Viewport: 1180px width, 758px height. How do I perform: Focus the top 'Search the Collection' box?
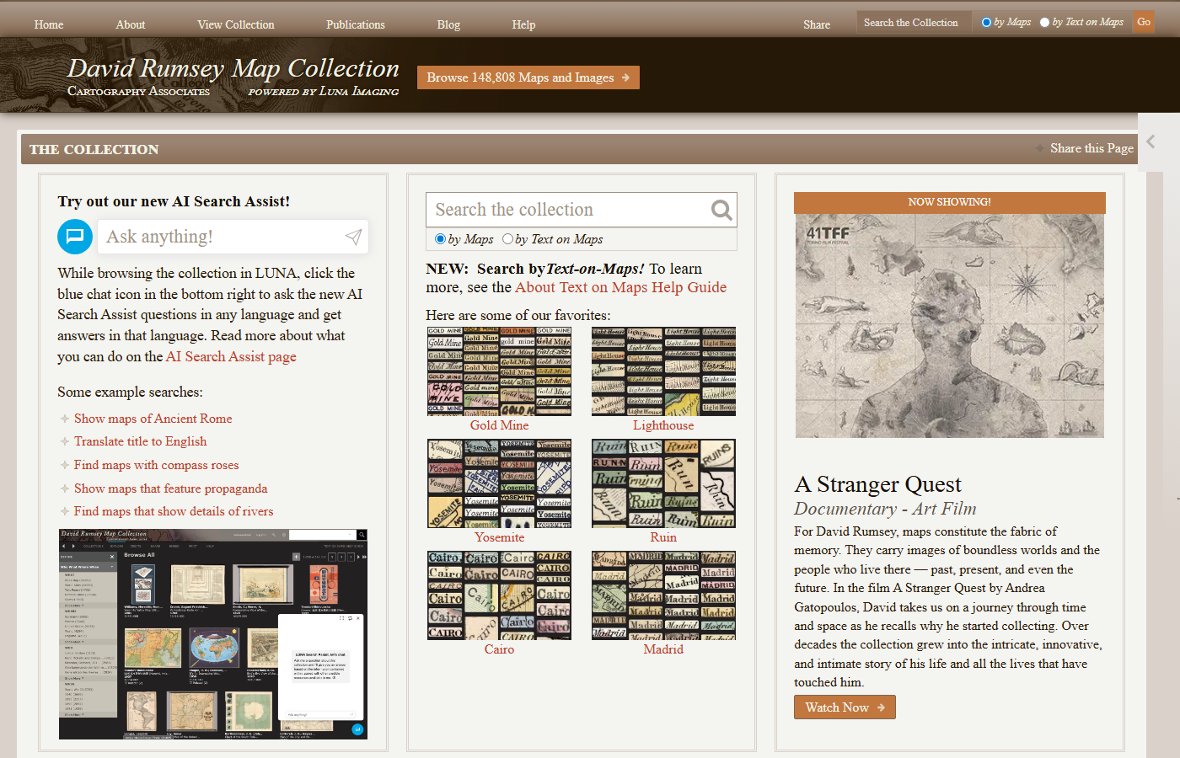point(914,23)
